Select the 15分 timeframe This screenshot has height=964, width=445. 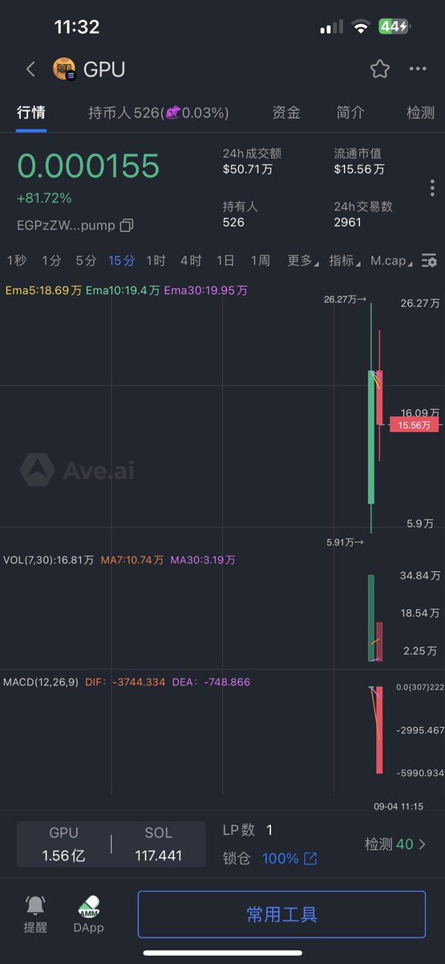pos(122,260)
